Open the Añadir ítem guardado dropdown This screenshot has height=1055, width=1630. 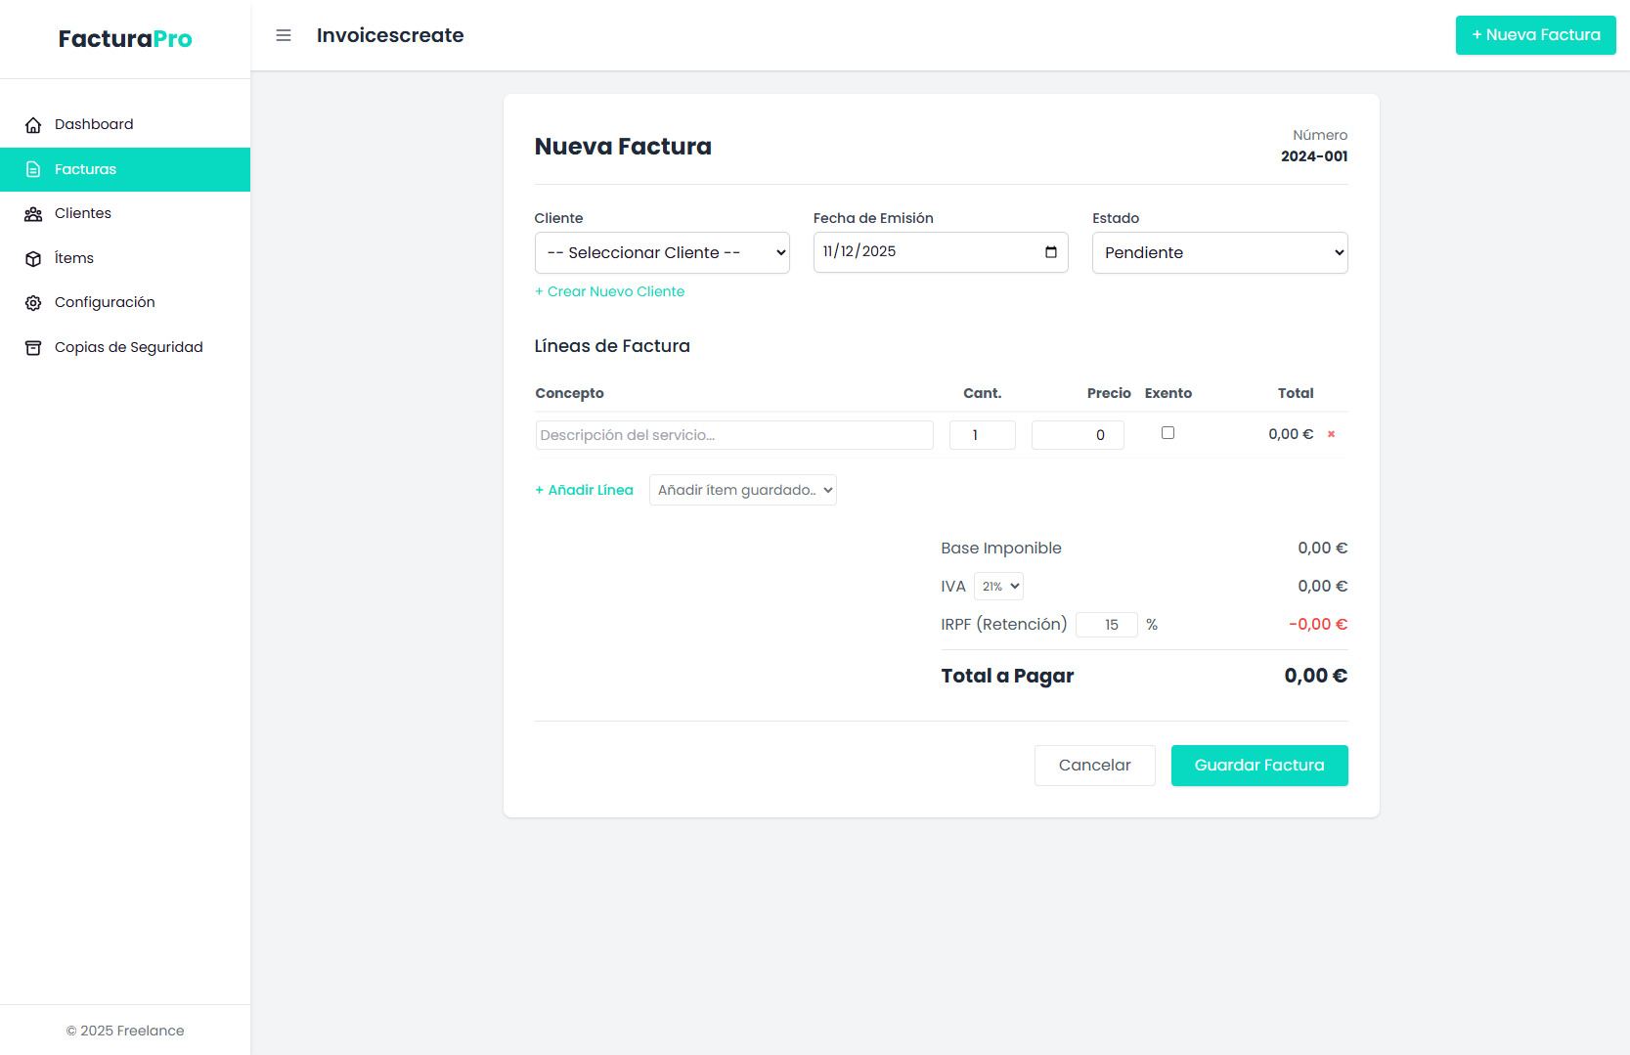pyautogui.click(x=742, y=490)
